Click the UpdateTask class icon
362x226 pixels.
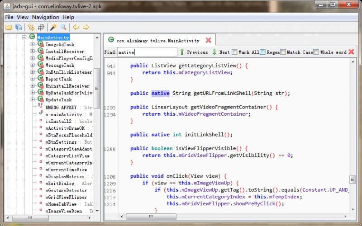41,99
